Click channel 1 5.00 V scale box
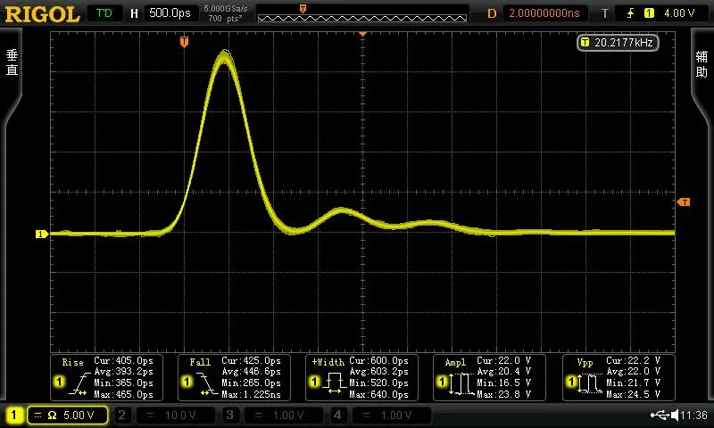This screenshot has height=428, width=714. [x=68, y=416]
